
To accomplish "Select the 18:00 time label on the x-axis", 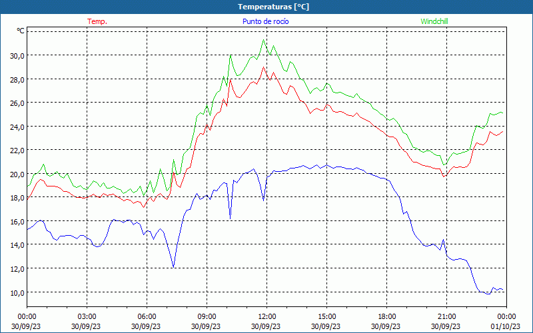I will (x=386, y=316).
